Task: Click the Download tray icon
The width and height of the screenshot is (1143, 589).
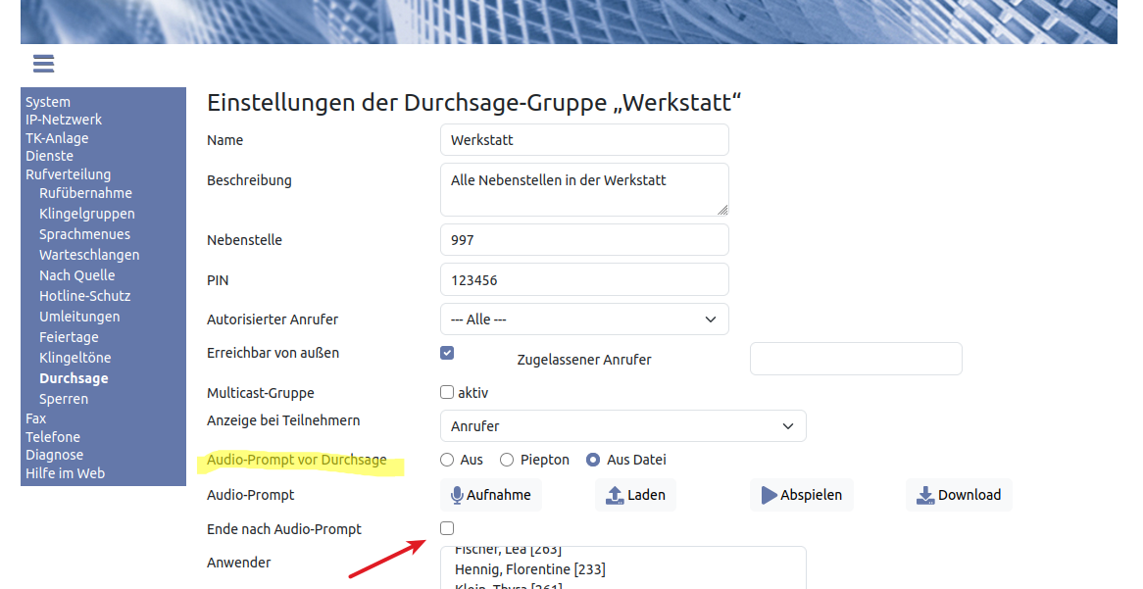Action: (x=925, y=495)
